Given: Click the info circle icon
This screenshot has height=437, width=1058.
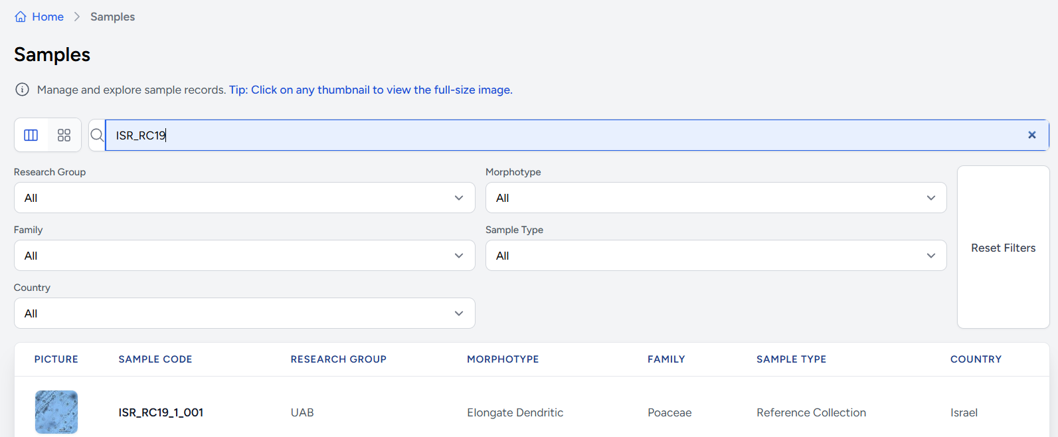Looking at the screenshot, I should (x=22, y=90).
